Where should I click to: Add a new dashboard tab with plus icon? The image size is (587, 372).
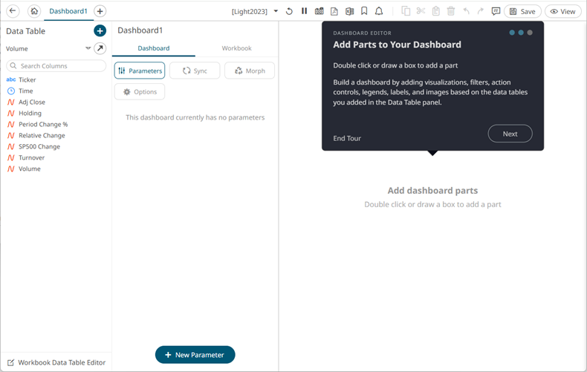(x=100, y=11)
